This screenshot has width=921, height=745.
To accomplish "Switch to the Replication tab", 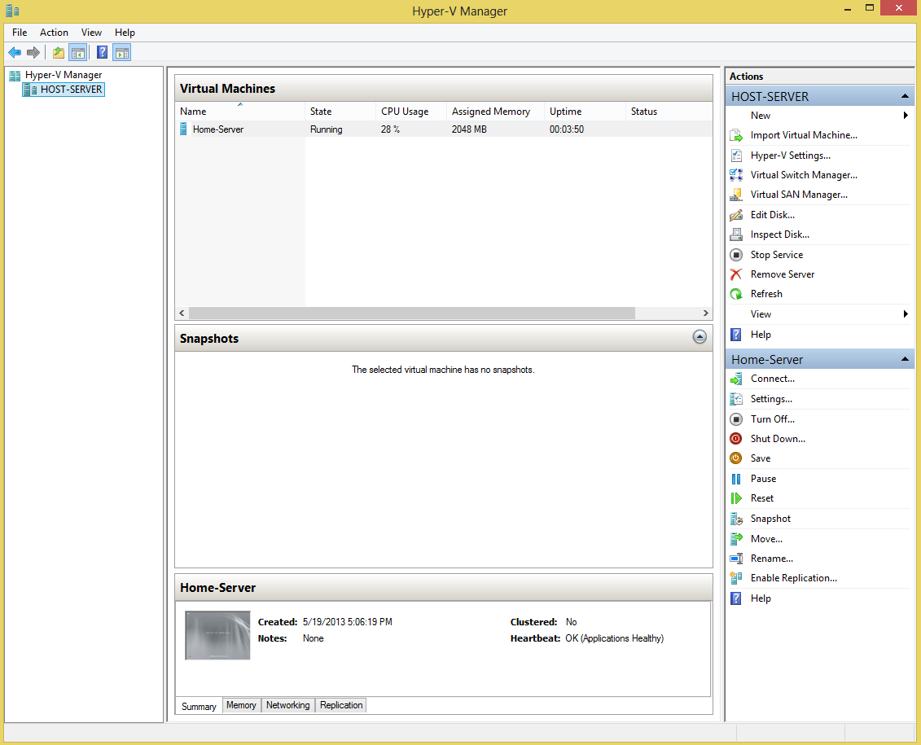I will 341,705.
